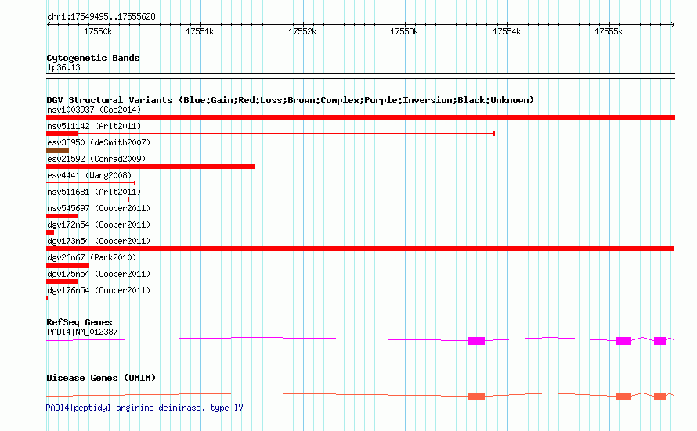697x431 pixels.
Task: Click the chr1:17549495..17555628 coordinates label
Action: [101, 16]
